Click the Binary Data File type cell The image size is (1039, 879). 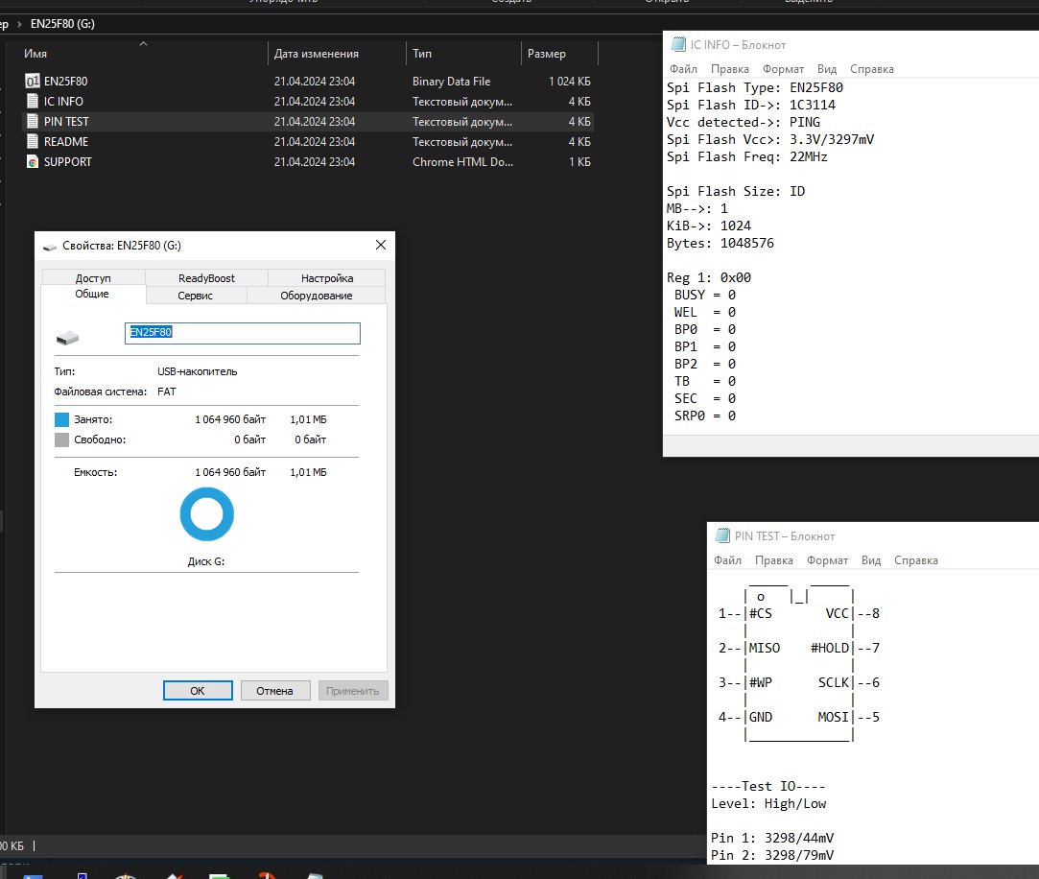pos(451,82)
